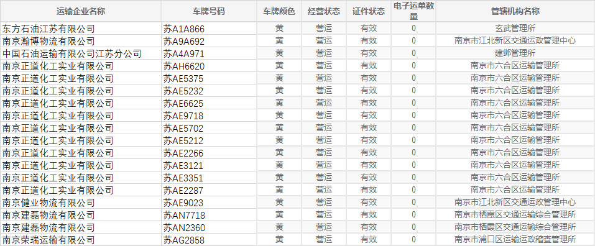Select plate number 苏AH6620
This screenshot has height=246, width=595.
[209, 66]
